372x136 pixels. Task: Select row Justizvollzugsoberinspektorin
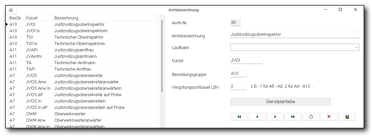click(82, 31)
